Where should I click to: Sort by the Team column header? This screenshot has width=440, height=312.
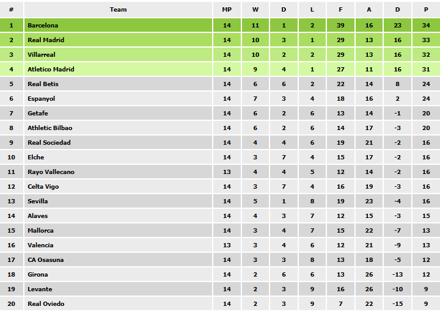pyautogui.click(x=119, y=9)
